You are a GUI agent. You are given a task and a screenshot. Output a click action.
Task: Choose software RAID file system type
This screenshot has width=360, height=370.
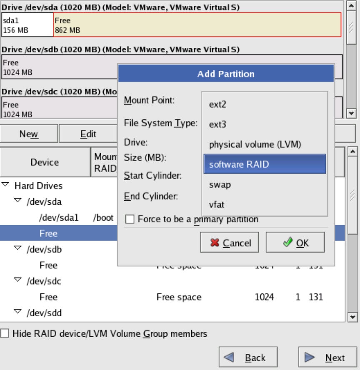[265, 164]
